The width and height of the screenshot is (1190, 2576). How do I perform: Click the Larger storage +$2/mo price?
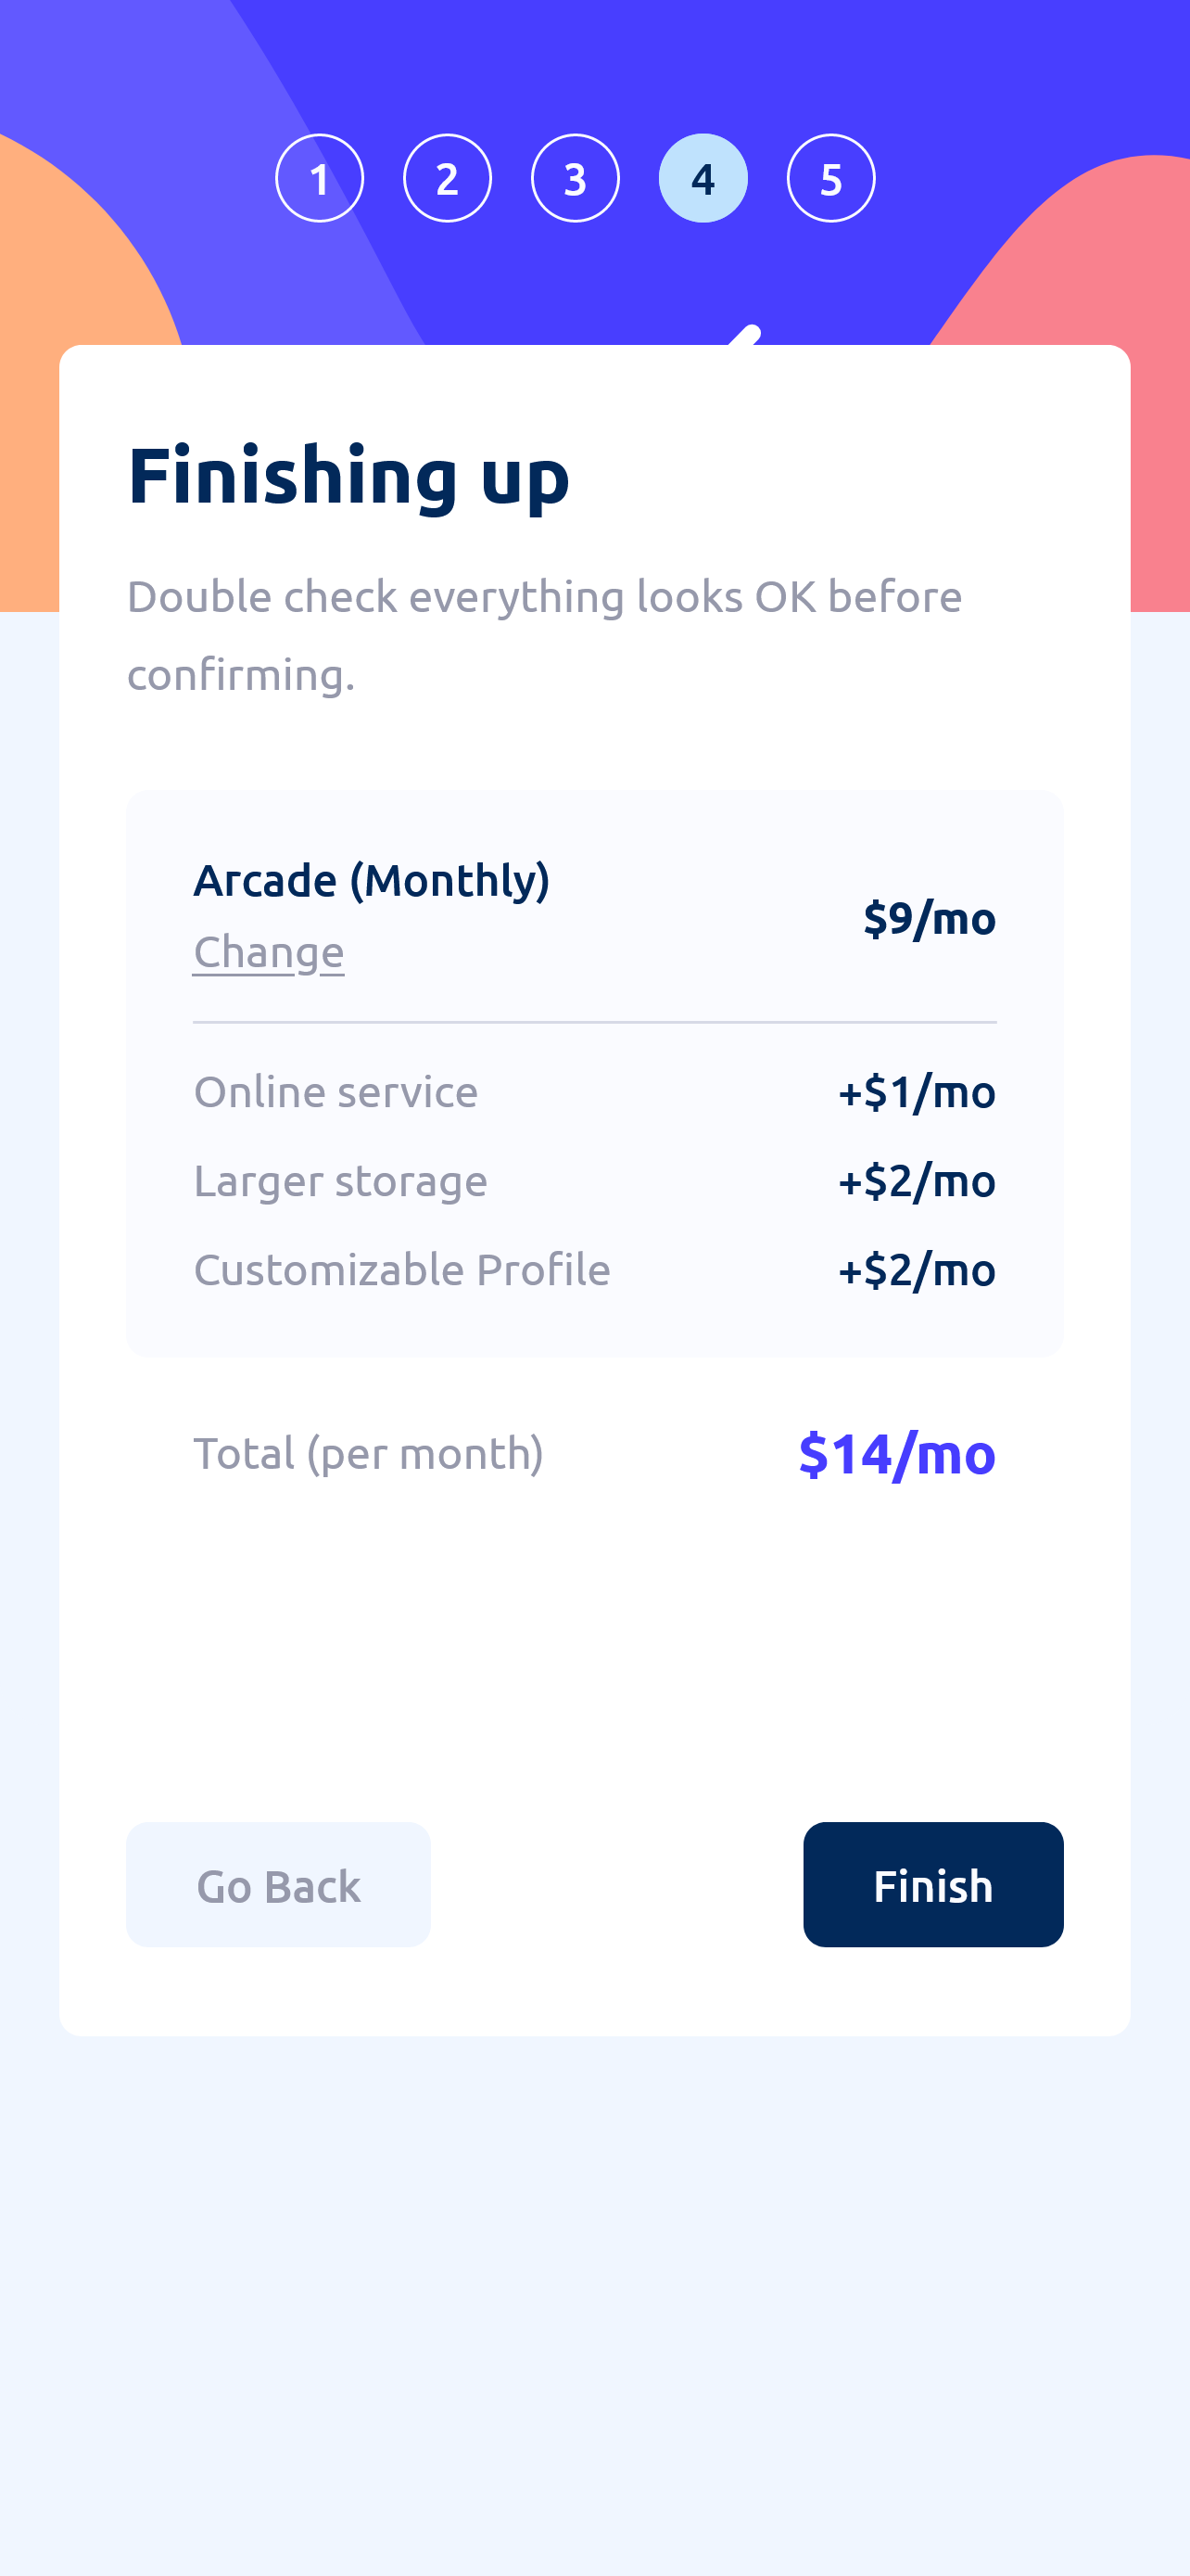pos(918,1181)
